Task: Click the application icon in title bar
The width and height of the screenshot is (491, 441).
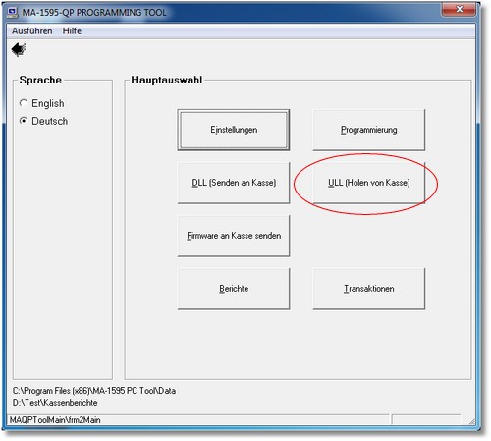Action: point(13,12)
